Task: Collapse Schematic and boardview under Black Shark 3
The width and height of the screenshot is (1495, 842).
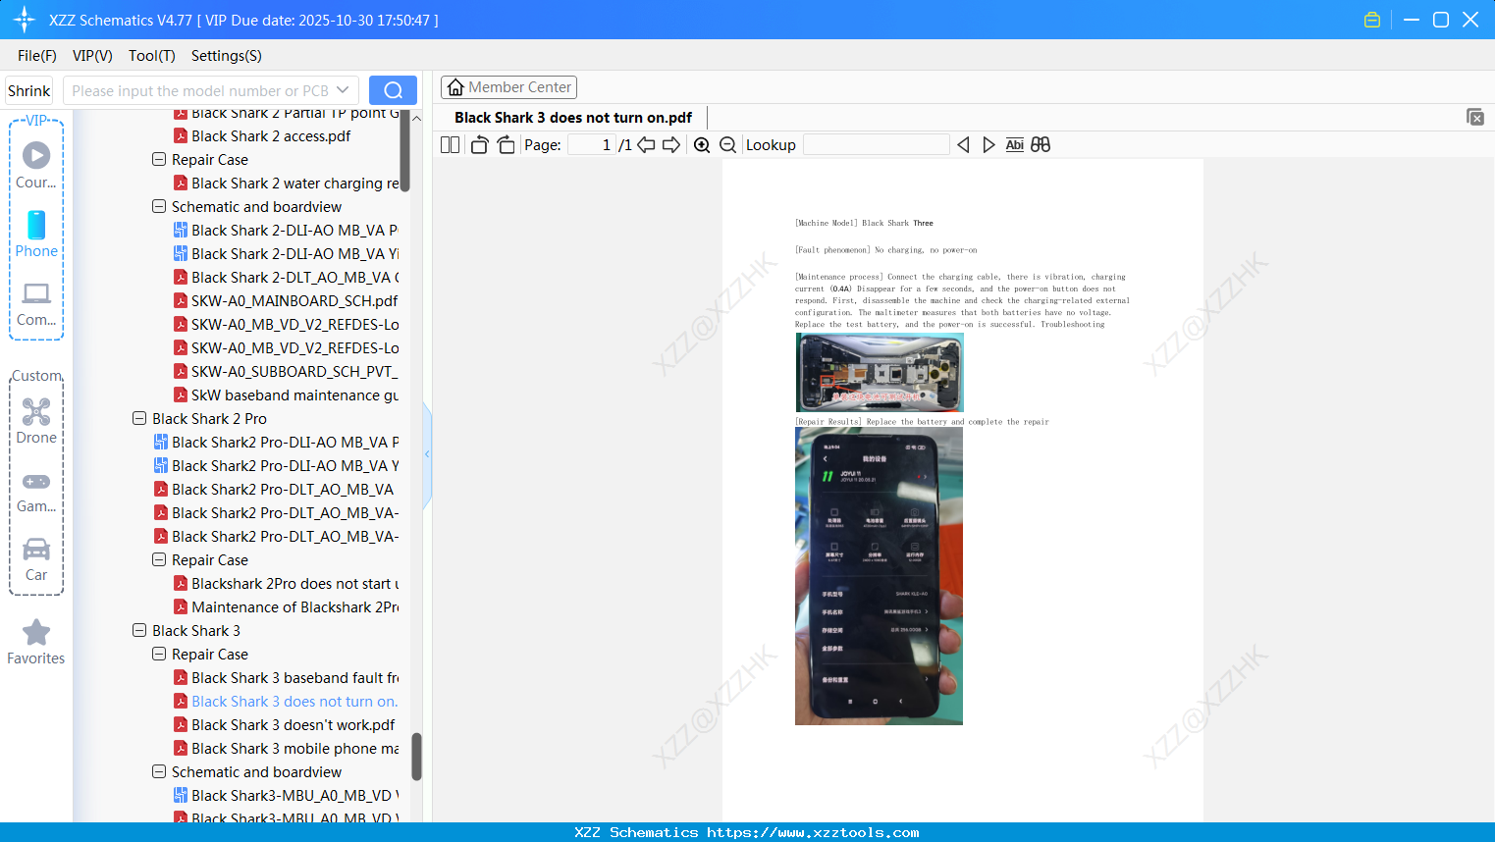Action: [159, 771]
